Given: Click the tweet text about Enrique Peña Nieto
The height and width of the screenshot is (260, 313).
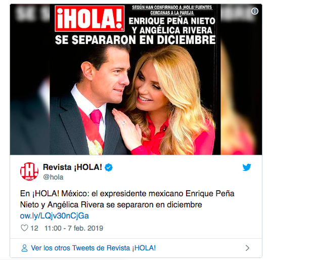Looking at the screenshot, I should [x=127, y=199].
